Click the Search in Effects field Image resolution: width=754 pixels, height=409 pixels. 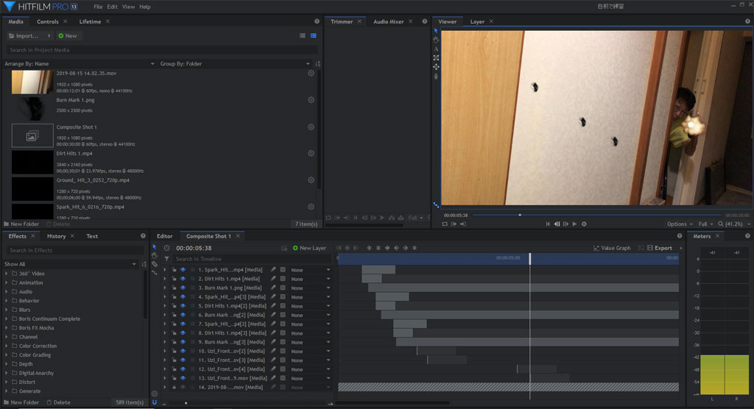coord(72,250)
